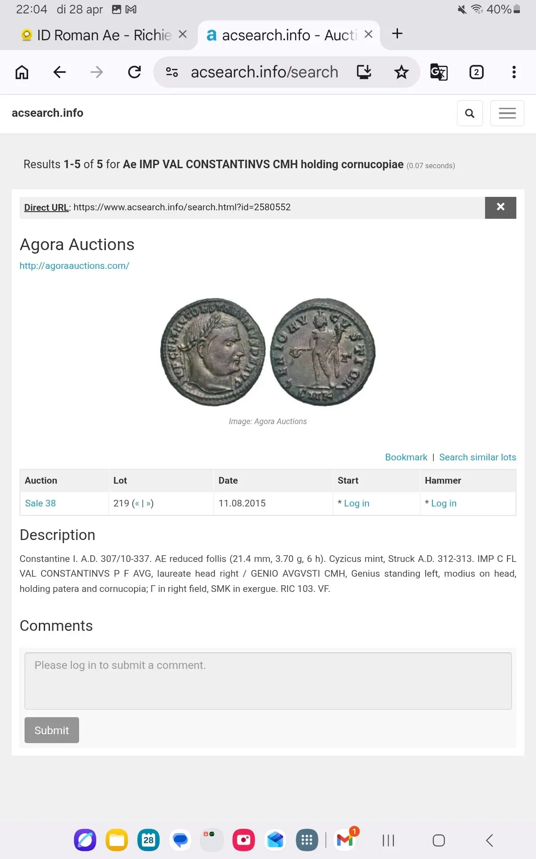Bookmark page with the star icon
536x859 pixels.
401,72
